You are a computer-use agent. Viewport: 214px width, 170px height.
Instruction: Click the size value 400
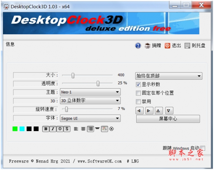(121, 75)
